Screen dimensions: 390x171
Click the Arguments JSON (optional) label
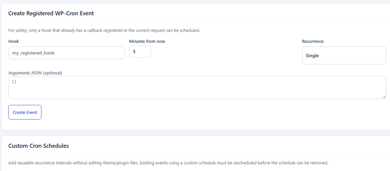pos(35,73)
